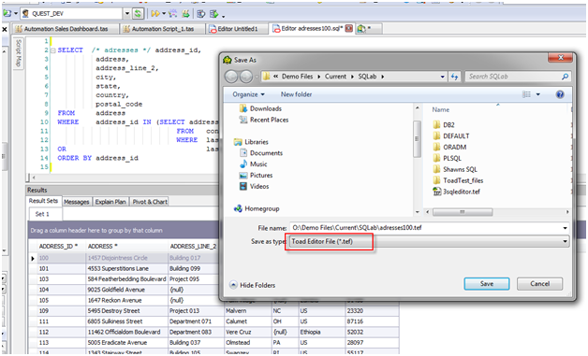Select the cell 9025 Goldfield Avenue
This screenshot has height=356, width=588.
coord(126,290)
